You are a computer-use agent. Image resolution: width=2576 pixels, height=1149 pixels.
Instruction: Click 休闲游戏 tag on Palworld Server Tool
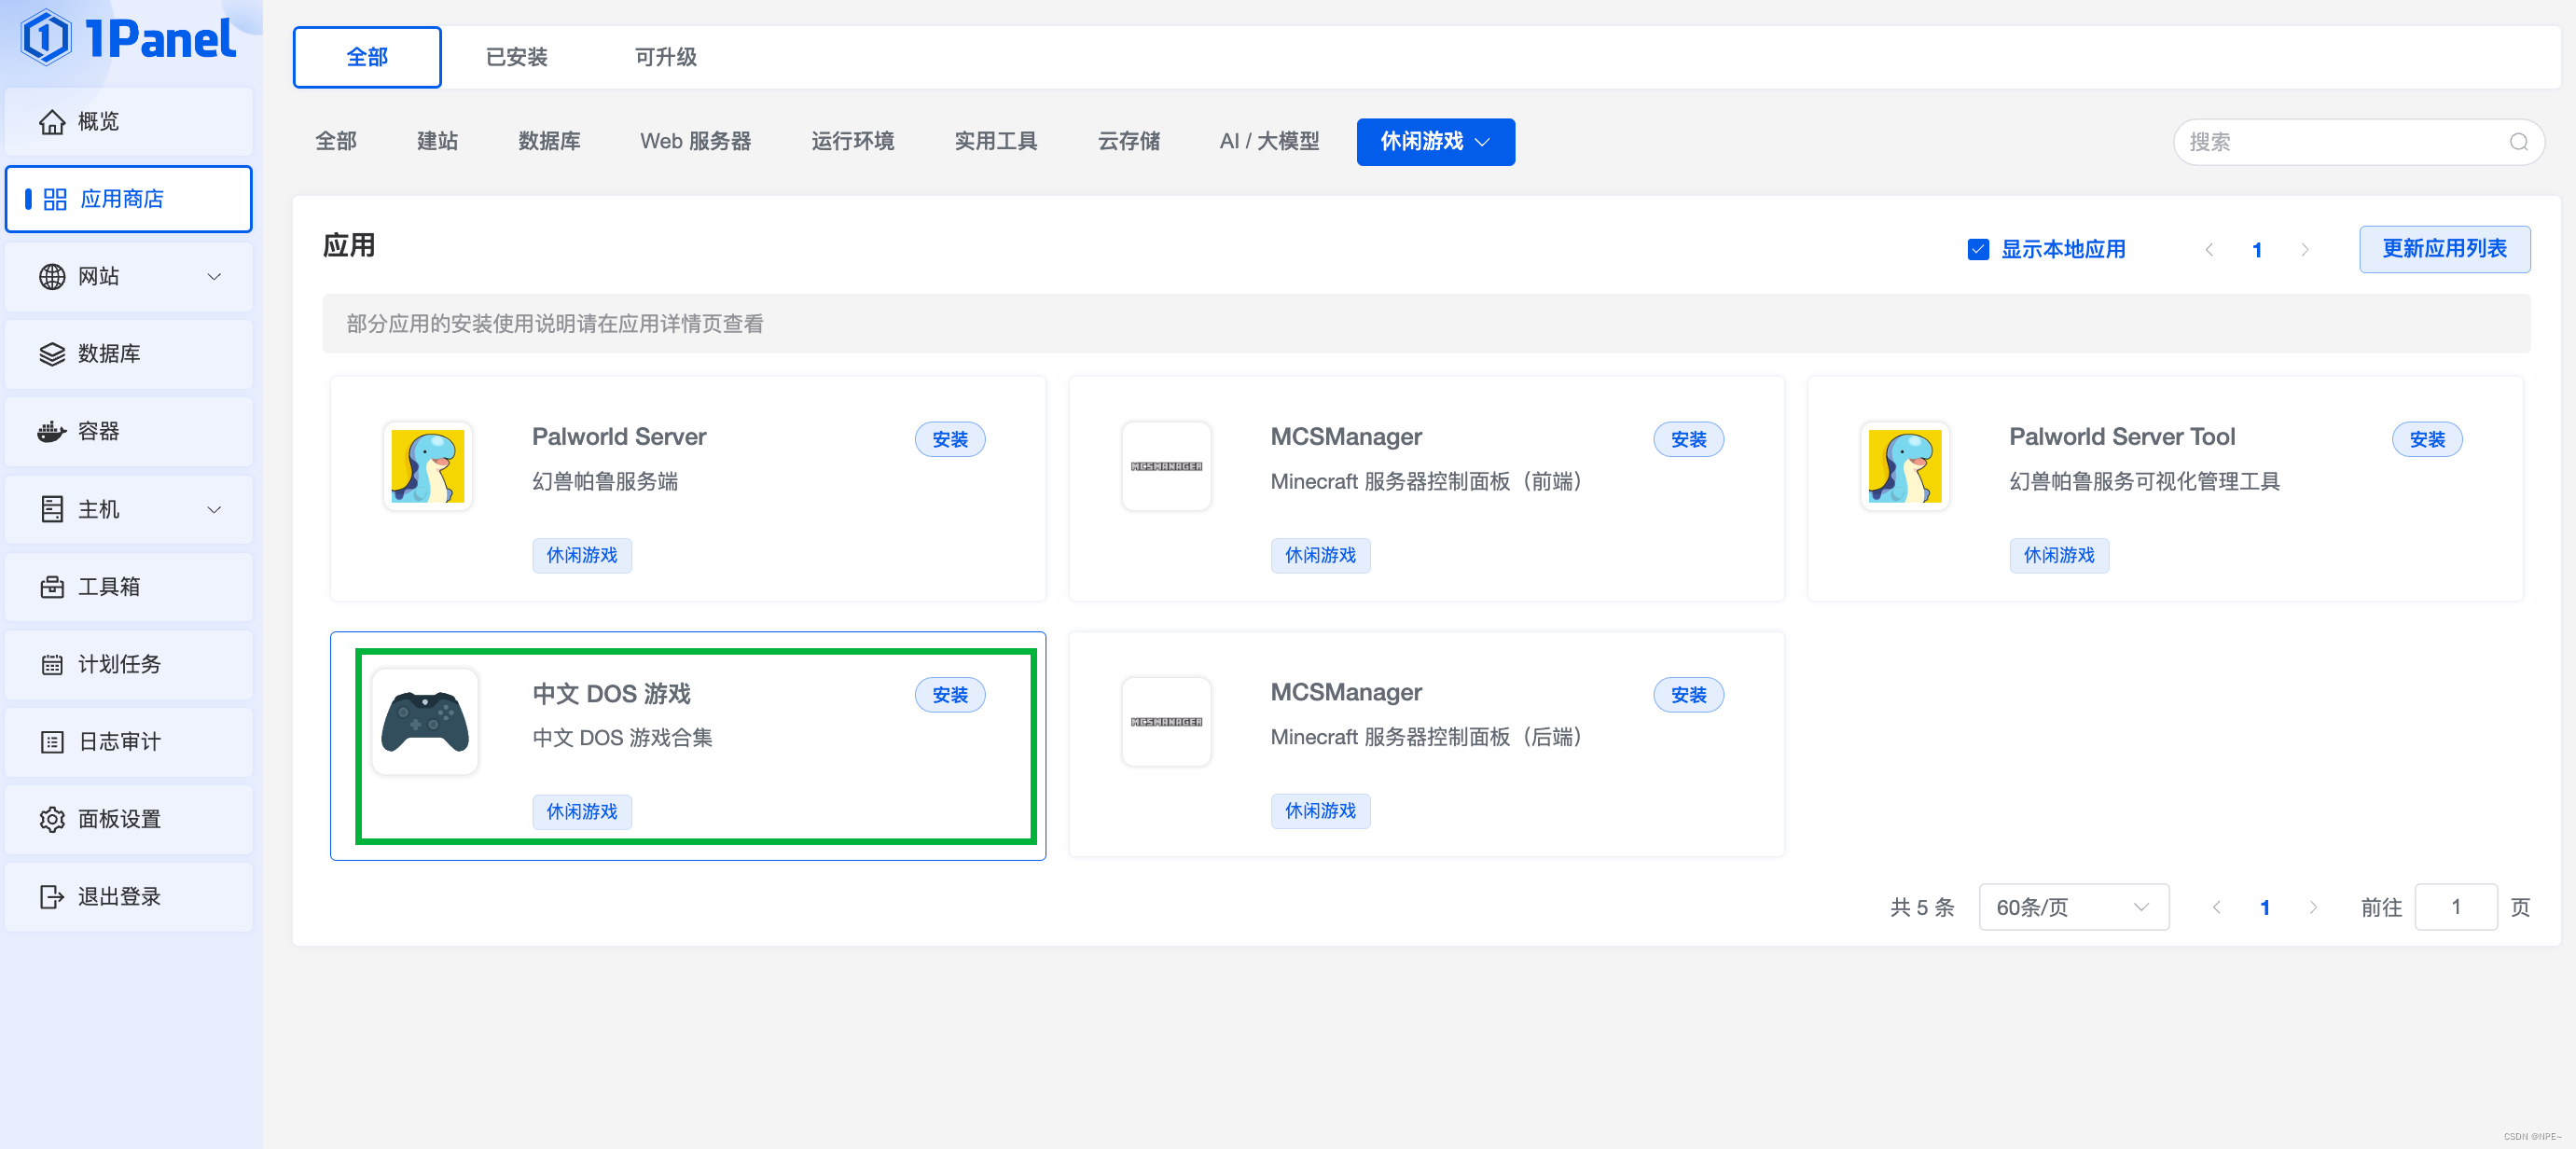click(x=2059, y=555)
